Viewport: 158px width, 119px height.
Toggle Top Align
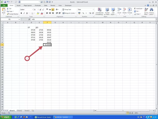[x=47, y=9]
